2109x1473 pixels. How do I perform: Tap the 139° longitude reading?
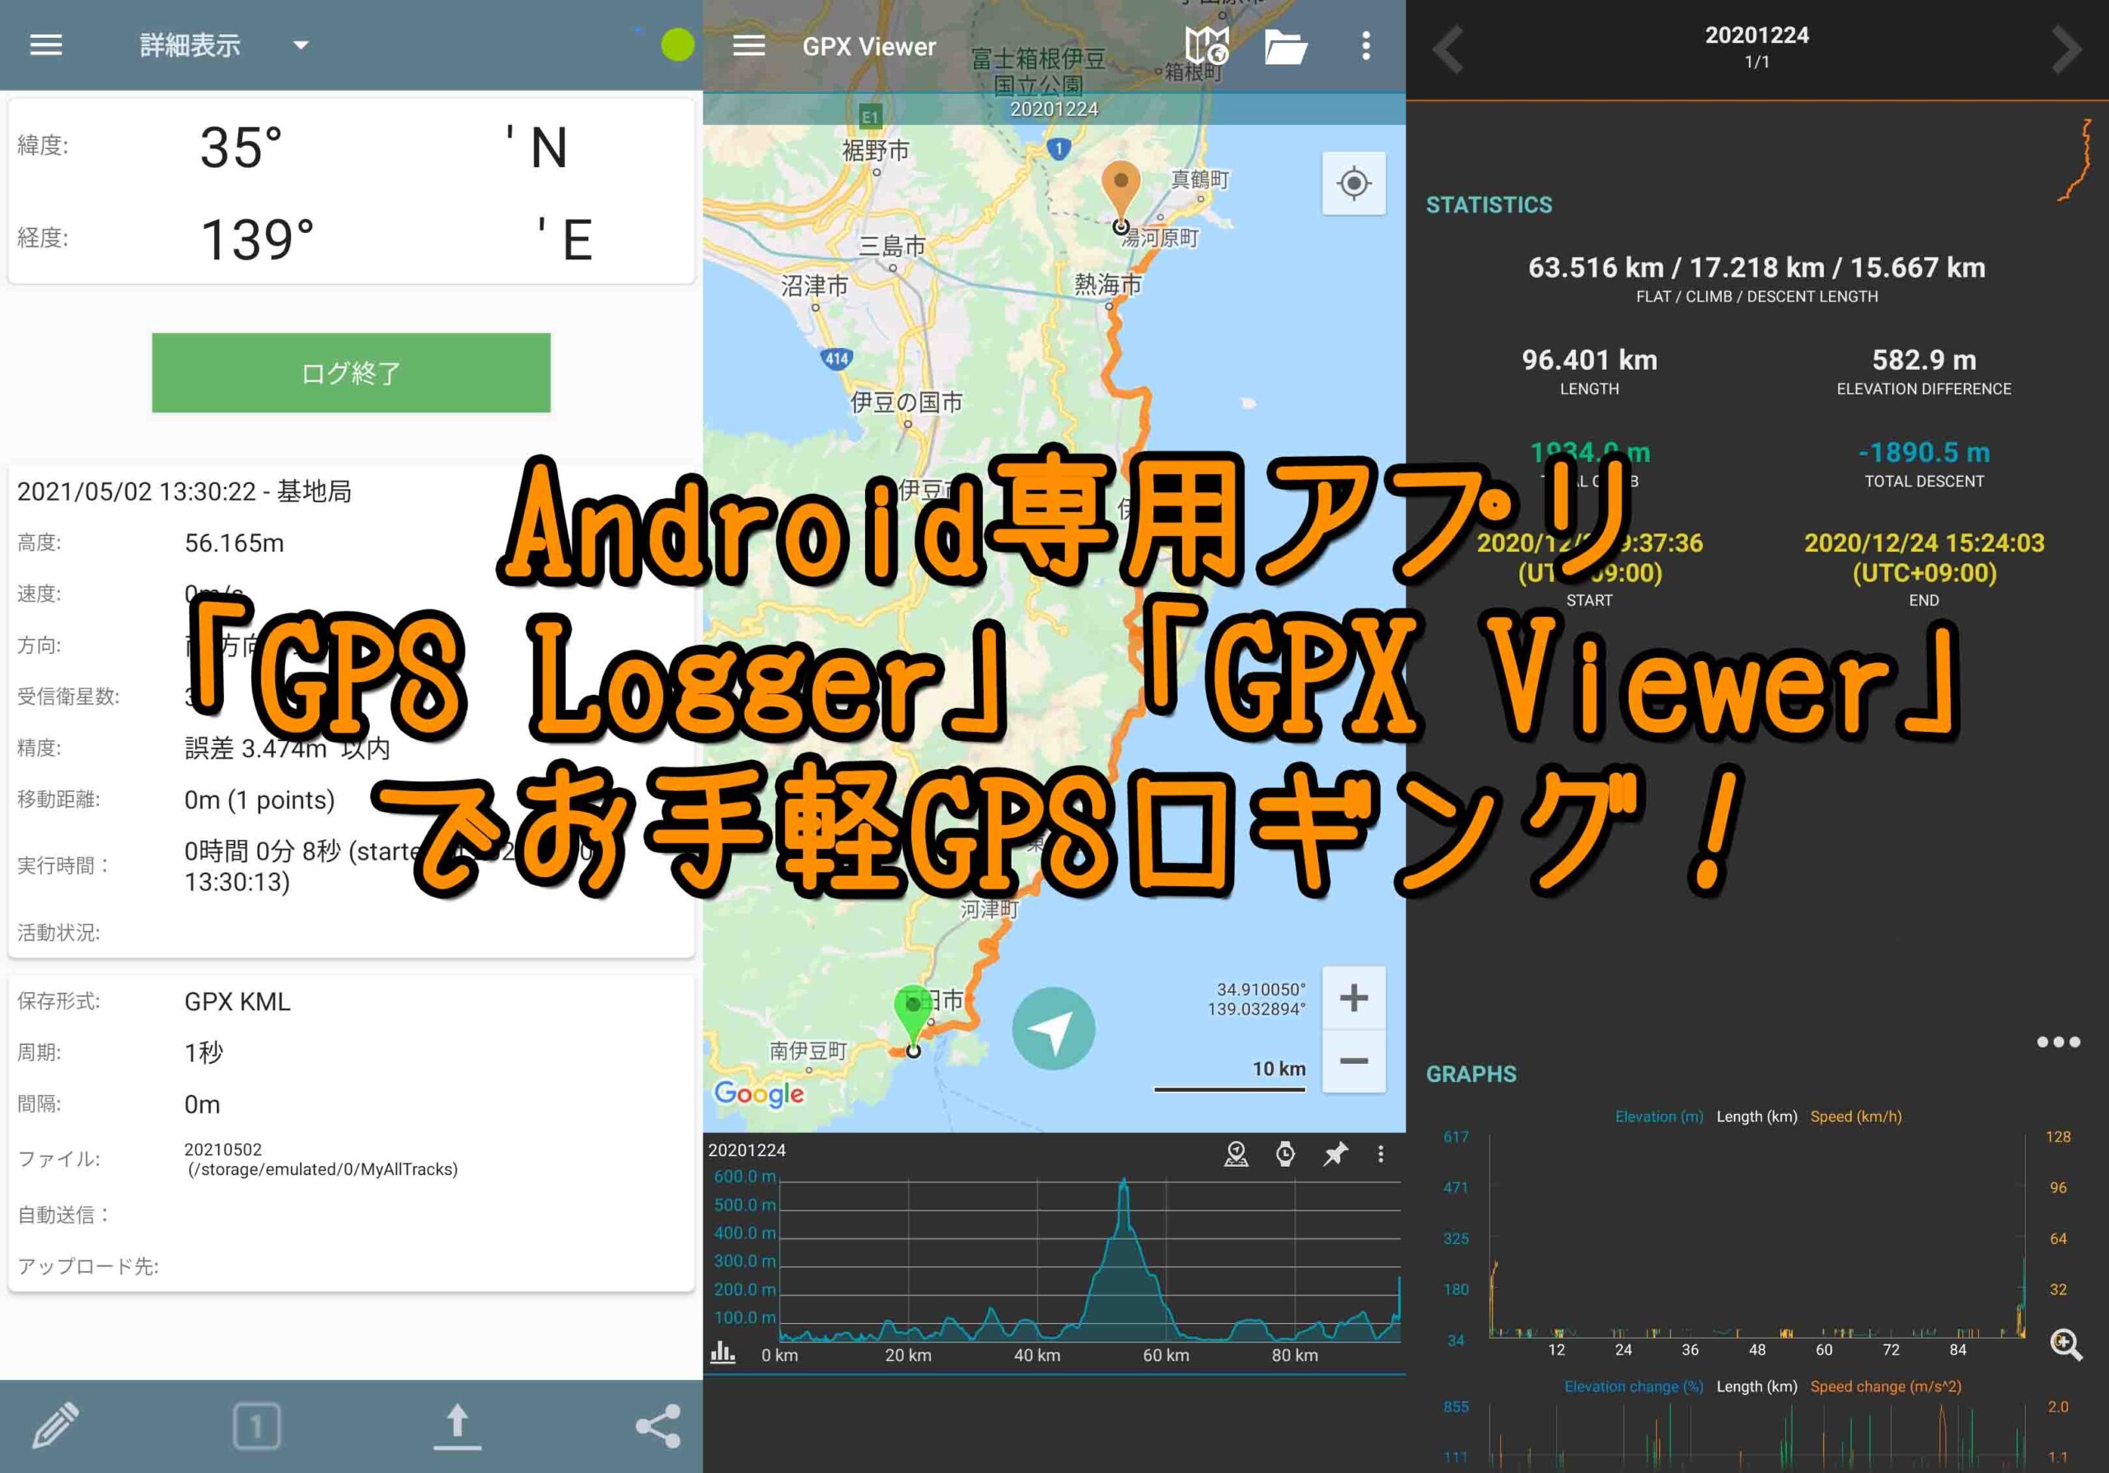click(x=257, y=240)
